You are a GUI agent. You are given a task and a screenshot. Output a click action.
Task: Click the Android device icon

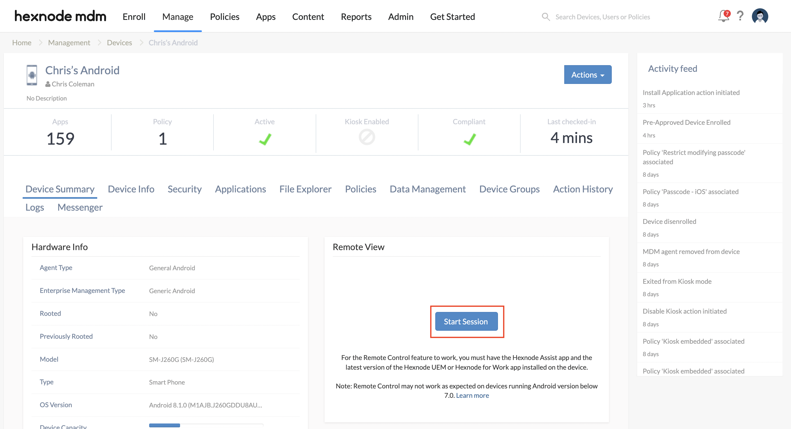coord(32,75)
